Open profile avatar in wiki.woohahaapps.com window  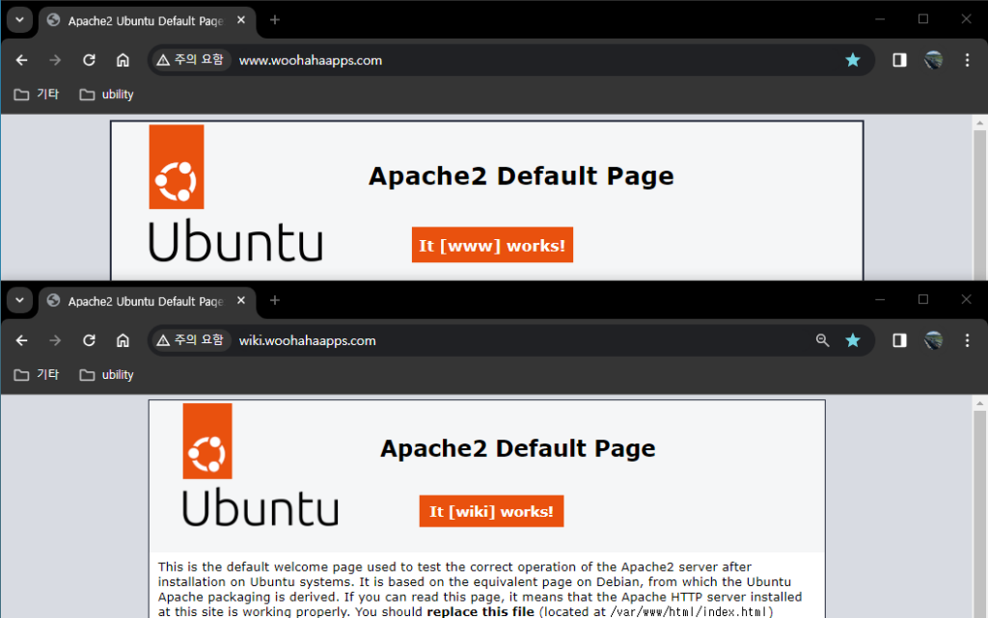click(933, 340)
